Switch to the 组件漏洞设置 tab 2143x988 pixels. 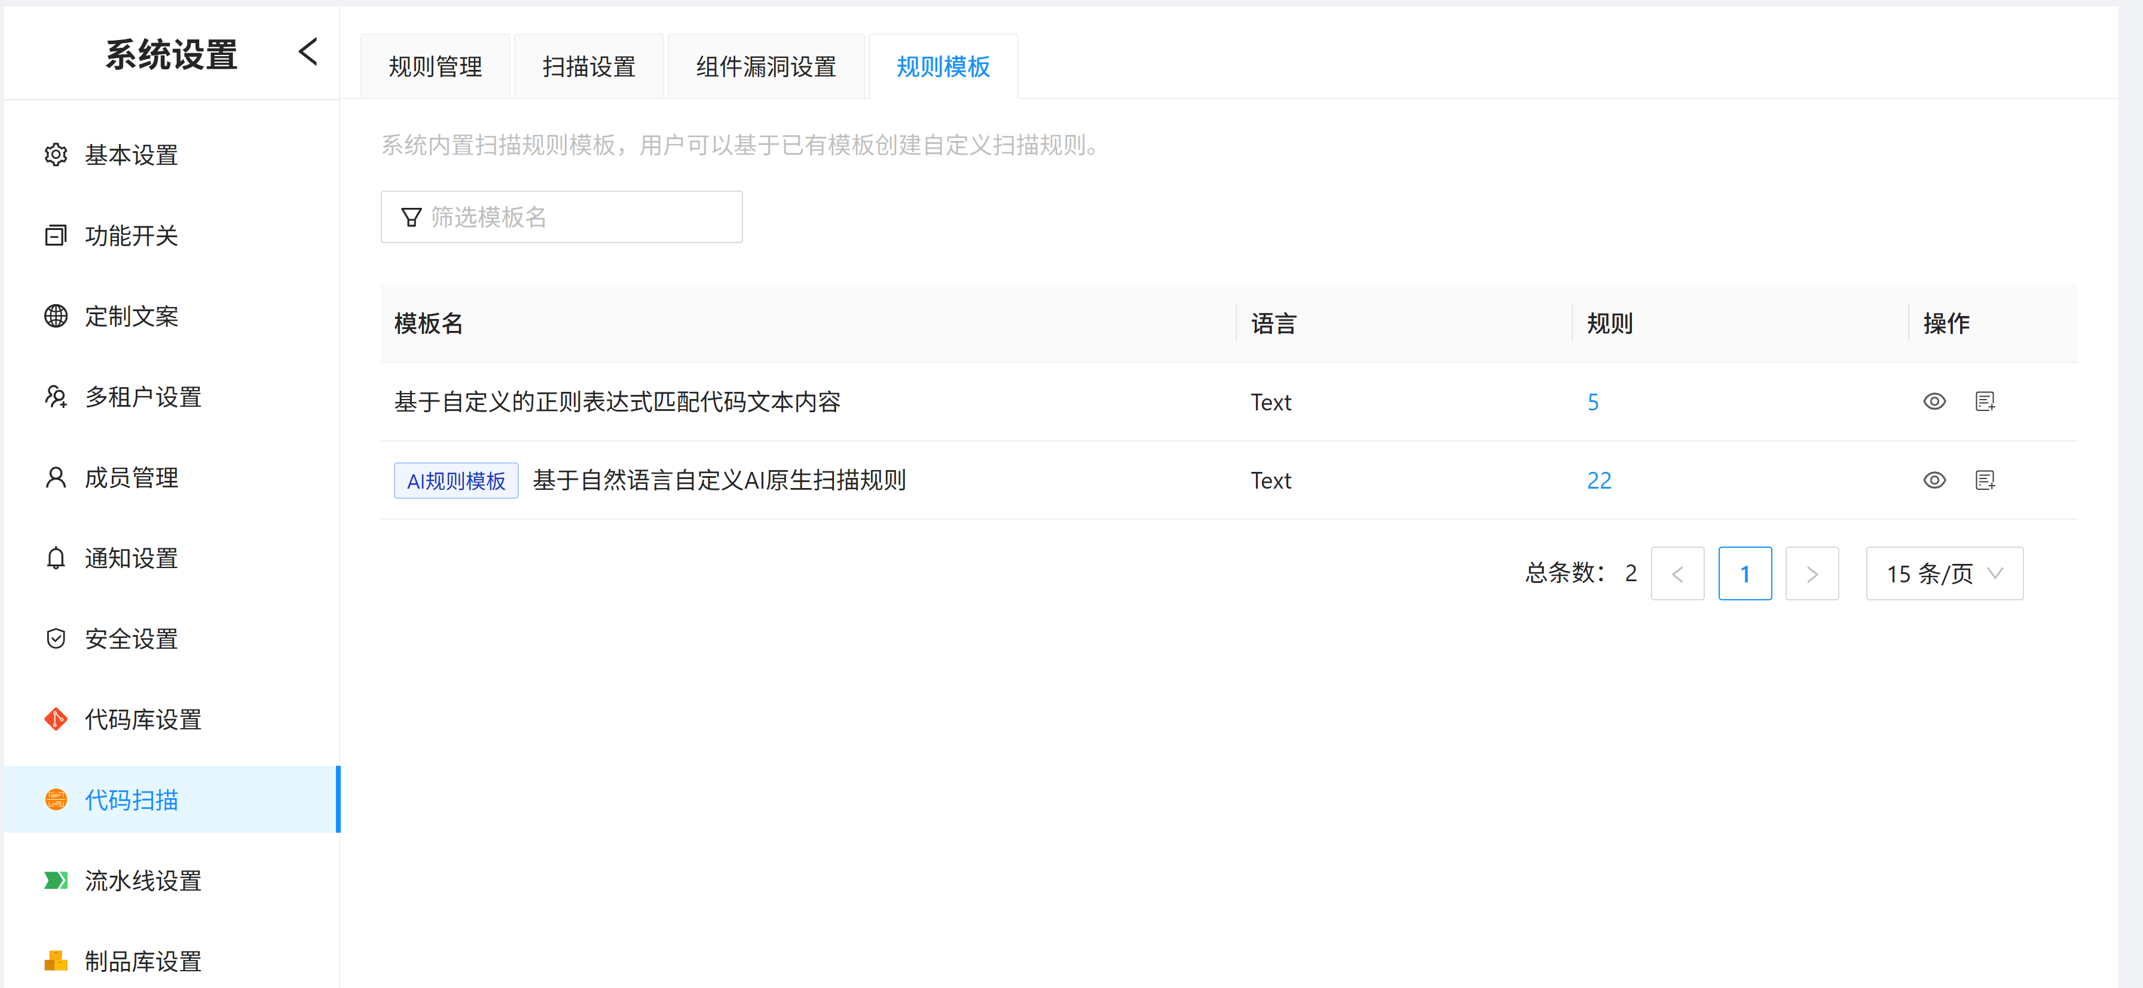765,66
